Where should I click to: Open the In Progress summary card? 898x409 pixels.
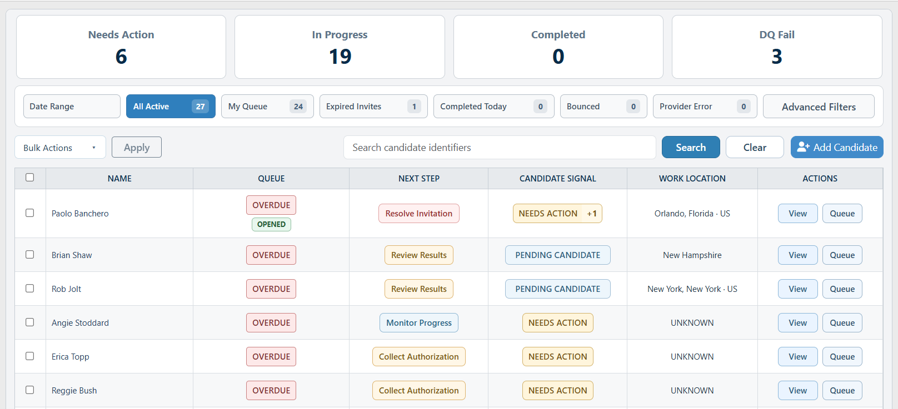point(340,47)
